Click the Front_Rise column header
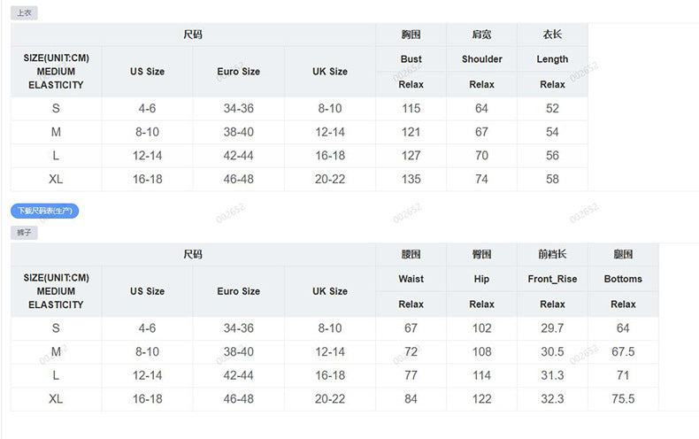 (x=552, y=279)
